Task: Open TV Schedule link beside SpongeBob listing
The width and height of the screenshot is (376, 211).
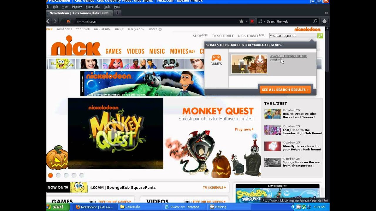Action: (x=214, y=188)
